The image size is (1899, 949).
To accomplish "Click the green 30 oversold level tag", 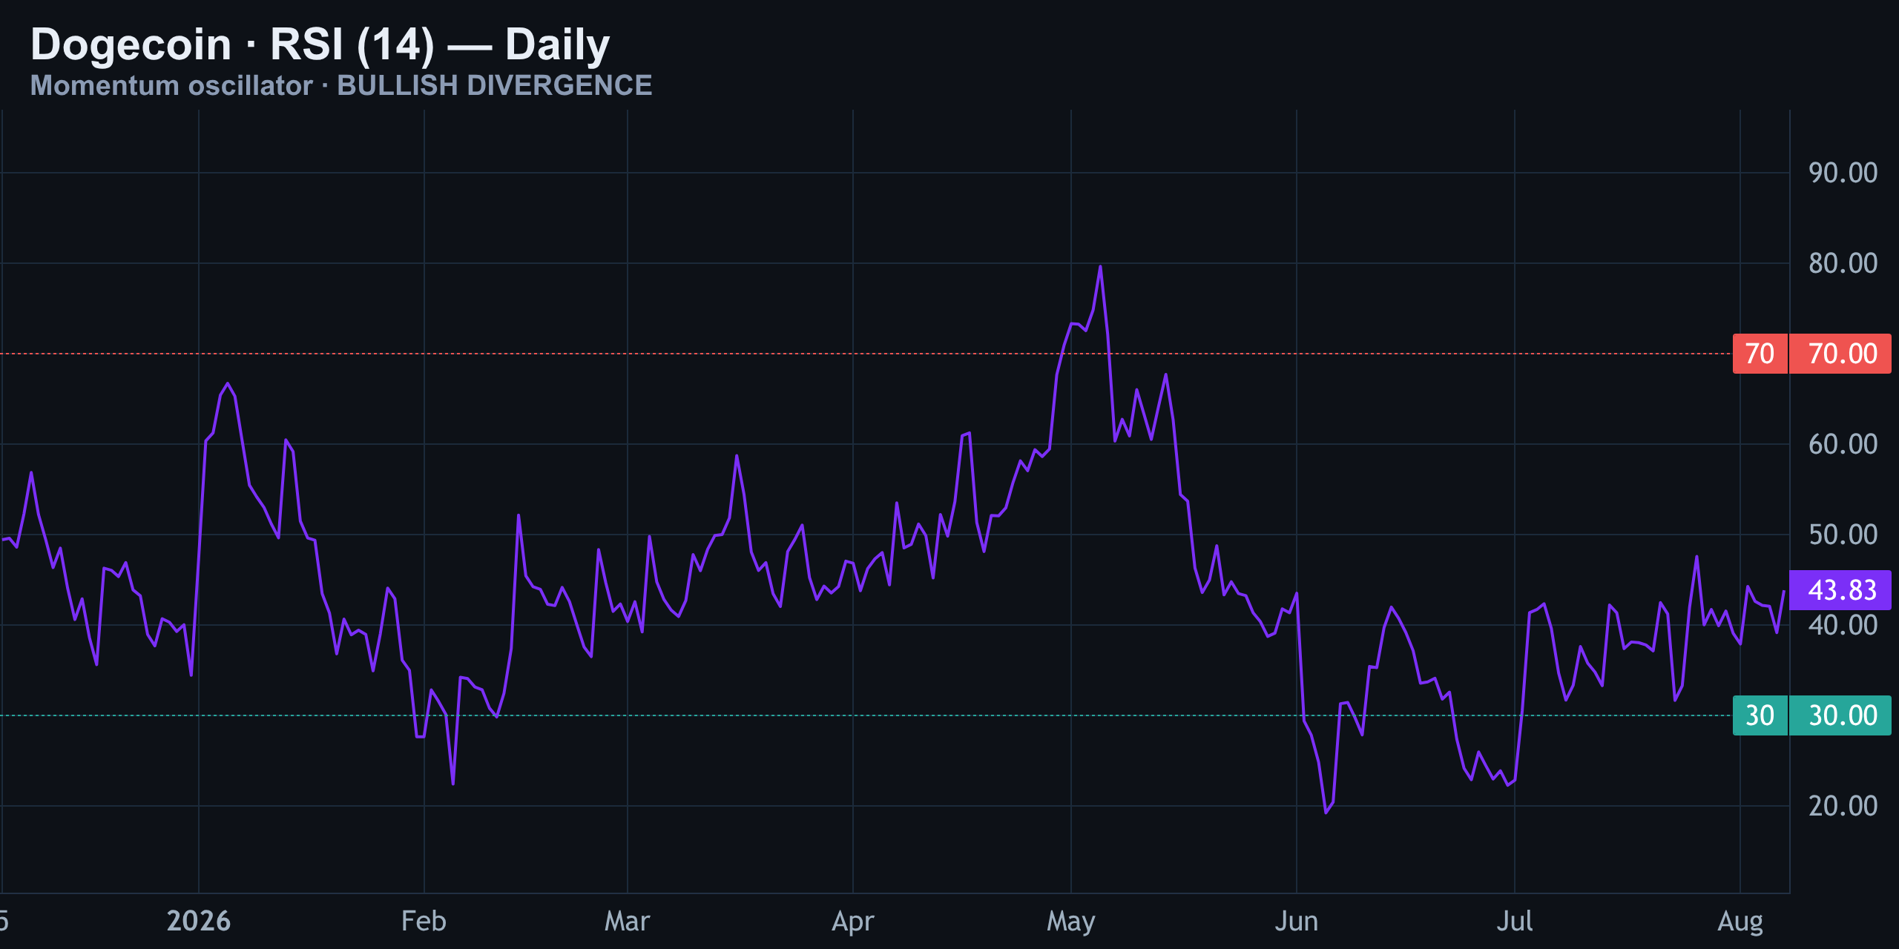I will click(x=1760, y=715).
